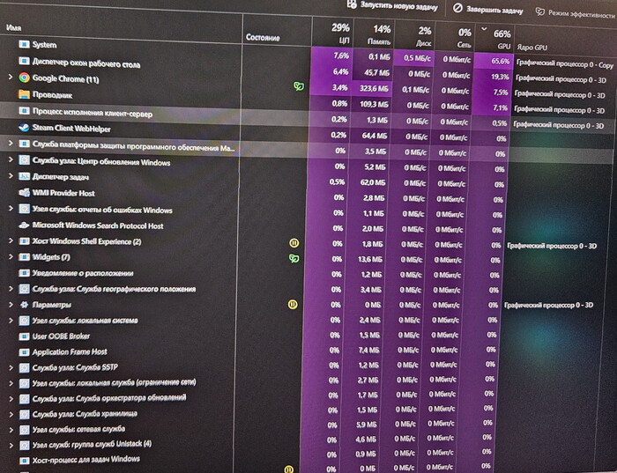Expand Хост Windows Shell Experience (2)
The width and height of the screenshot is (617, 473).
pyautogui.click(x=11, y=240)
